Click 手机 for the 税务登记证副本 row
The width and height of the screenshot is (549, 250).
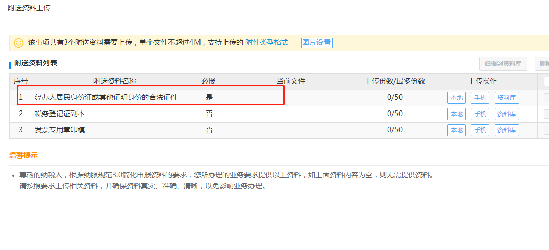[480, 114]
